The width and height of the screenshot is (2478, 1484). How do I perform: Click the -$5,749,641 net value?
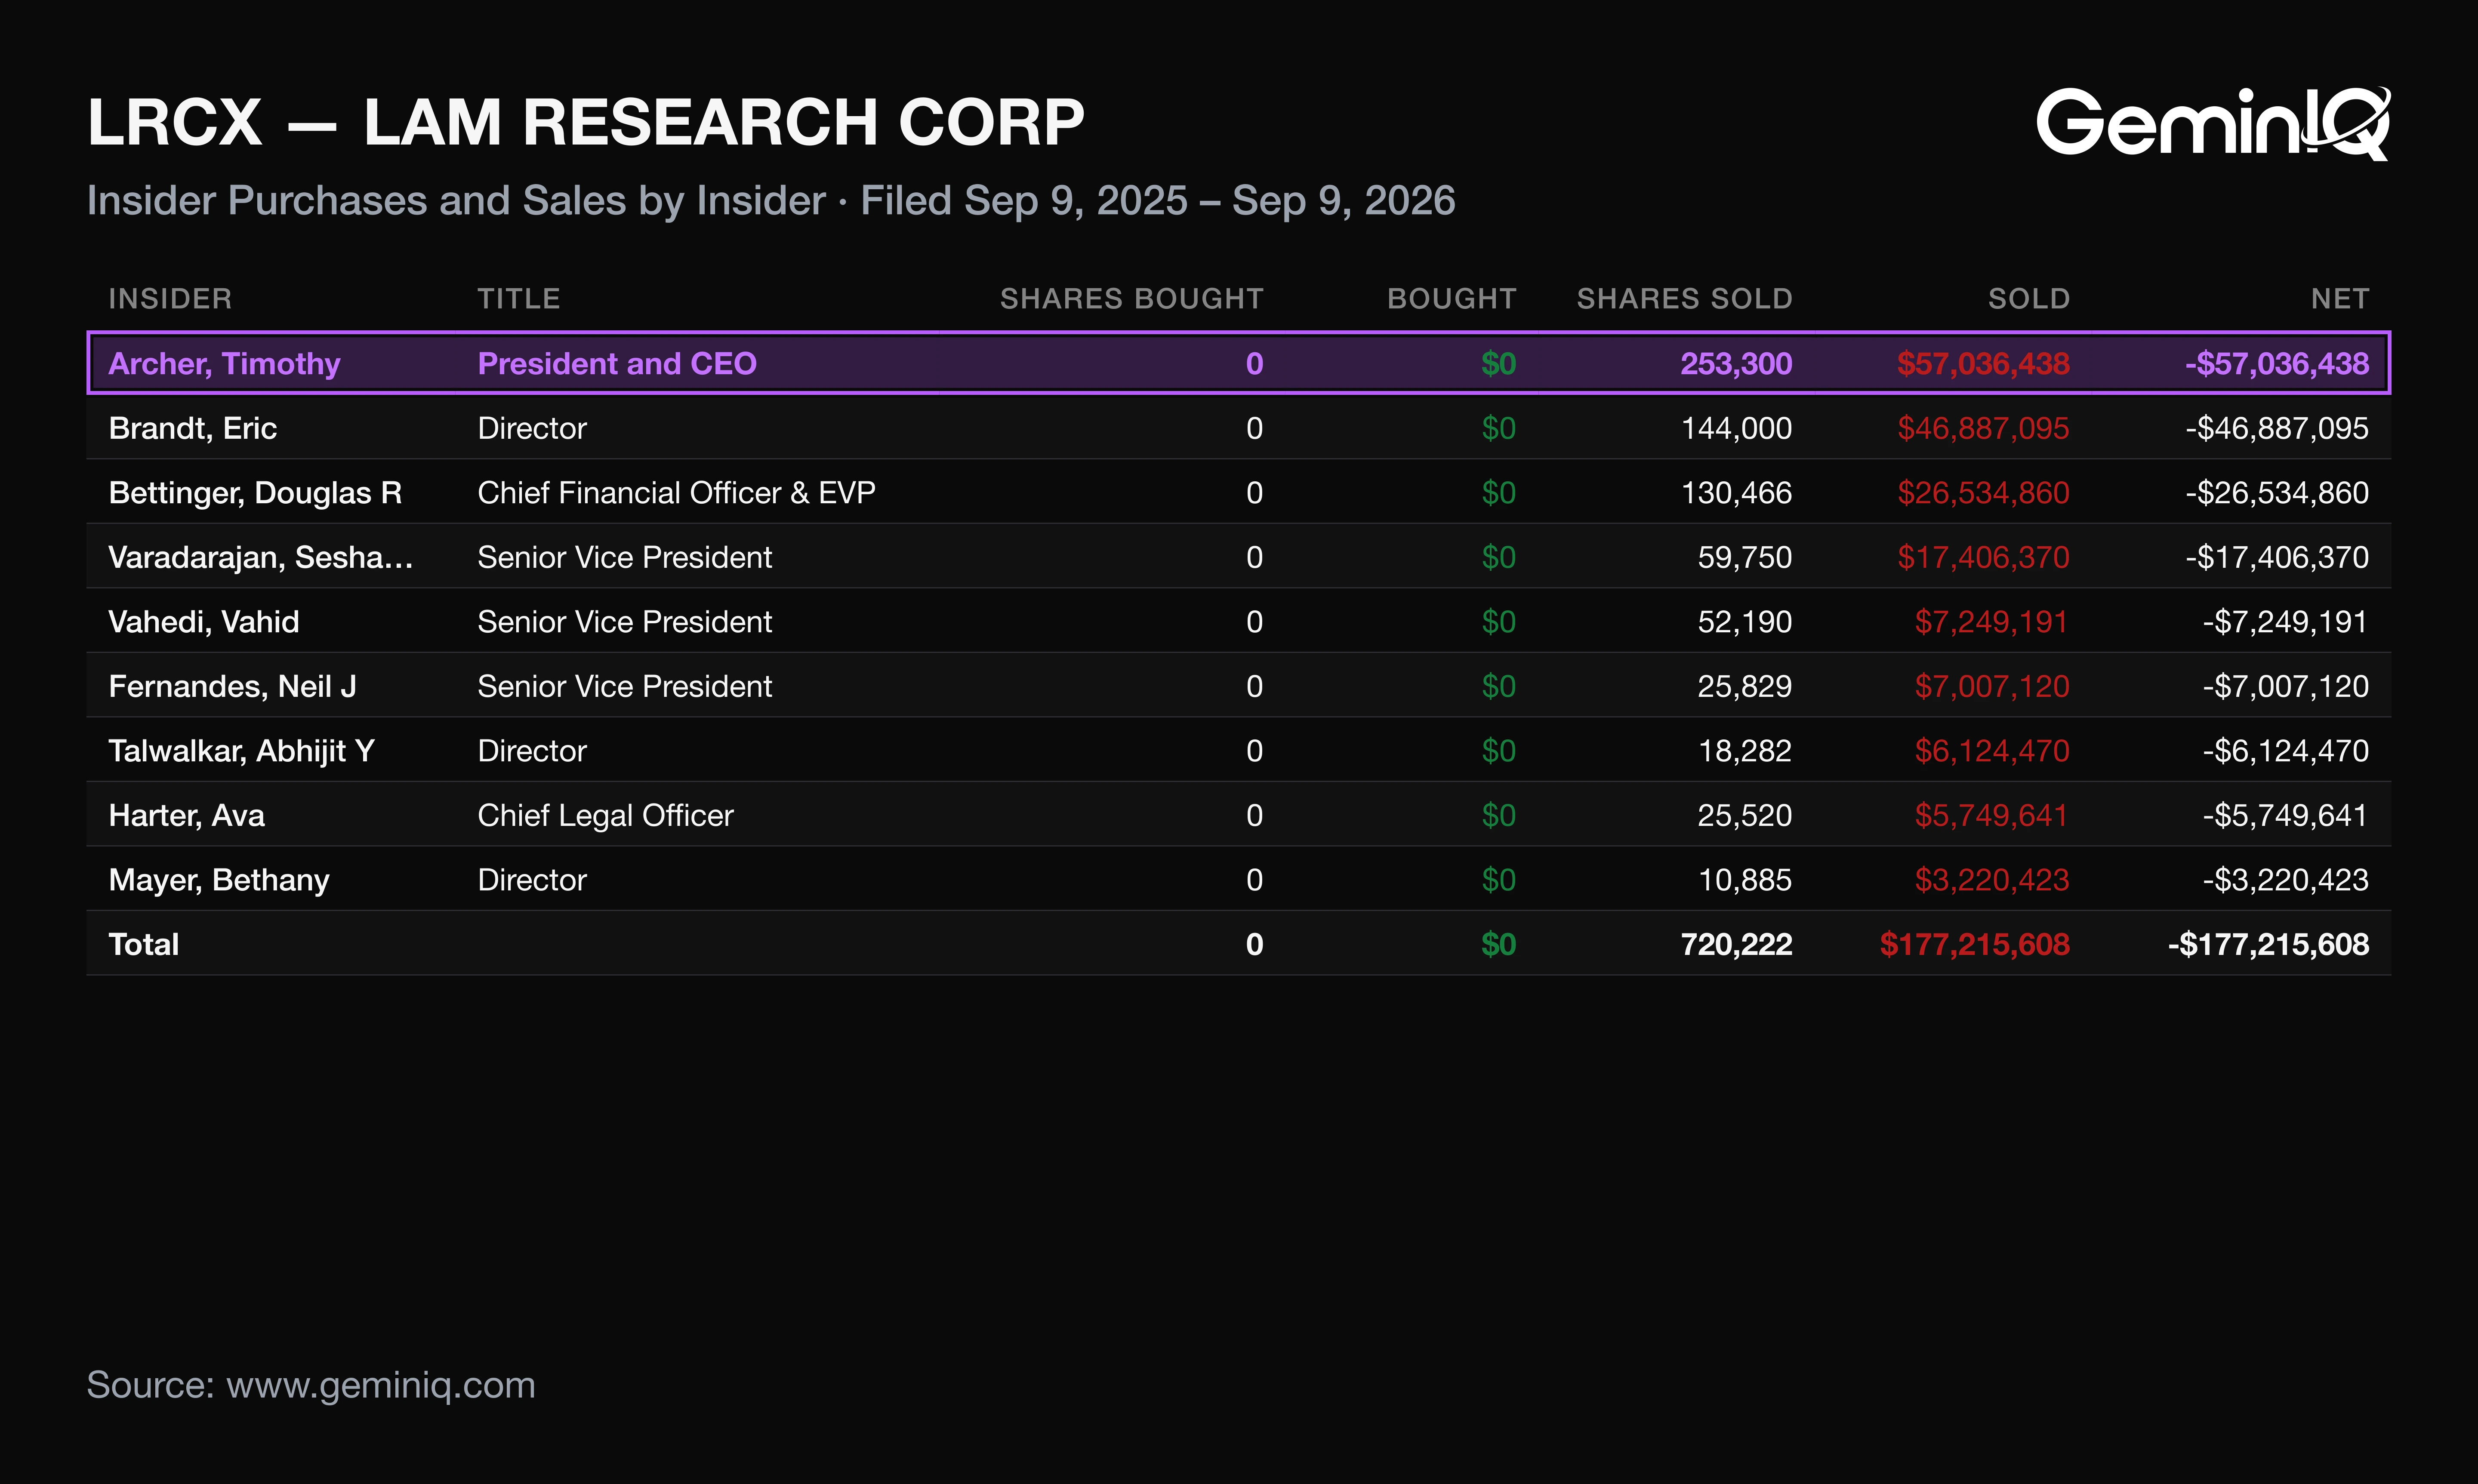click(2285, 815)
